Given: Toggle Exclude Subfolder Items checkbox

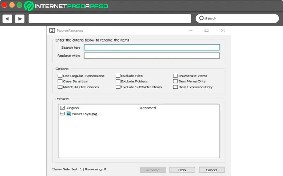Looking at the screenshot, I should (x=118, y=87).
